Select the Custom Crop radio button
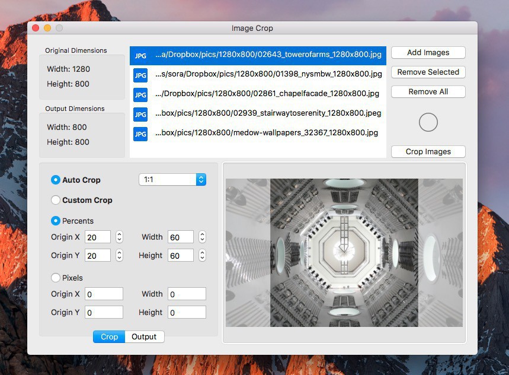The width and height of the screenshot is (509, 375). (56, 200)
